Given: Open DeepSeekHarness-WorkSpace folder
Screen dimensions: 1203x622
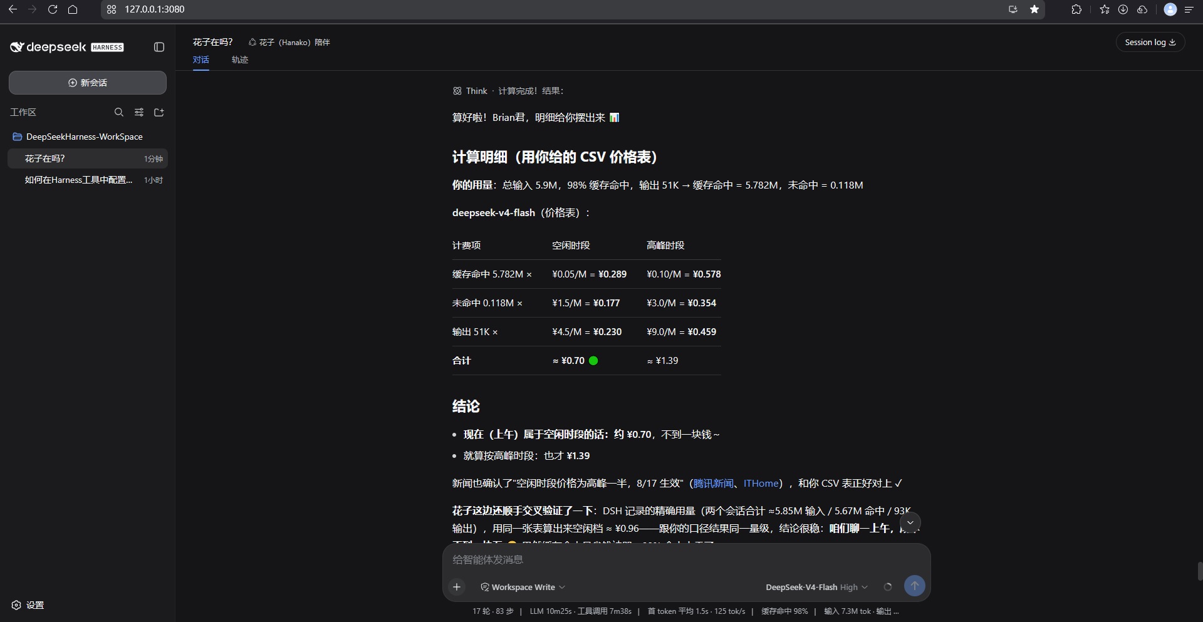Looking at the screenshot, I should pyautogui.click(x=85, y=137).
